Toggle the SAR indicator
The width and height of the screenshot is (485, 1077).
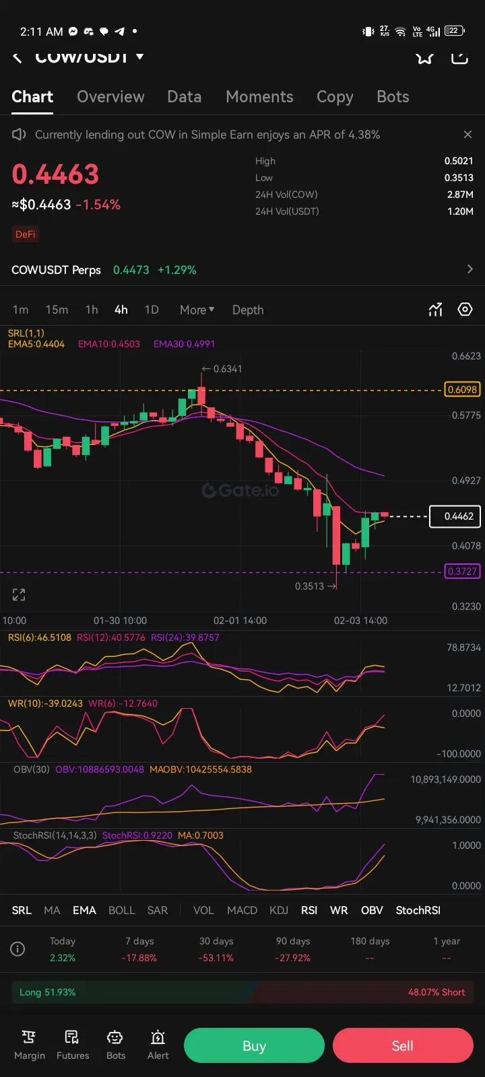coord(158,910)
